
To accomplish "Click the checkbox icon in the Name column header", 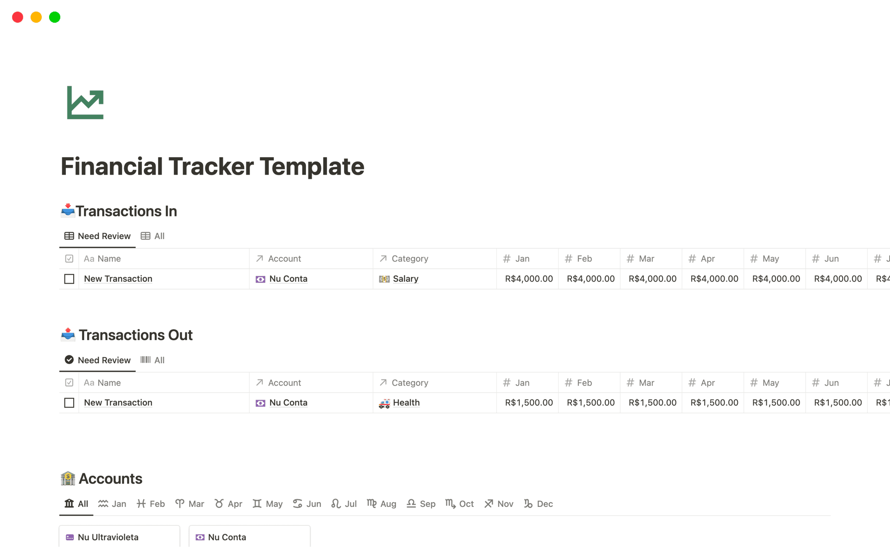I will (69, 258).
